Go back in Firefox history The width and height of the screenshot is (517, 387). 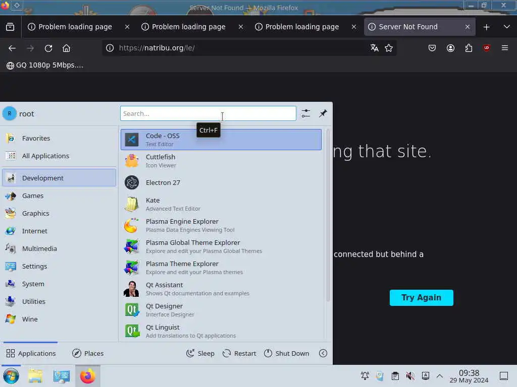point(12,48)
